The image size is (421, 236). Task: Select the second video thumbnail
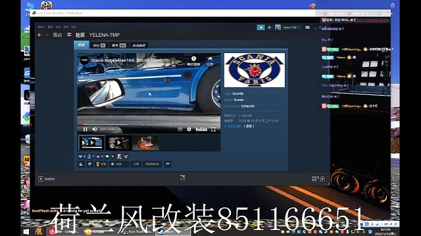click(x=118, y=143)
